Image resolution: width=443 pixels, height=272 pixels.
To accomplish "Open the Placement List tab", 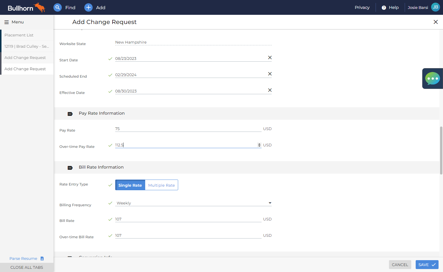I will point(27,35).
